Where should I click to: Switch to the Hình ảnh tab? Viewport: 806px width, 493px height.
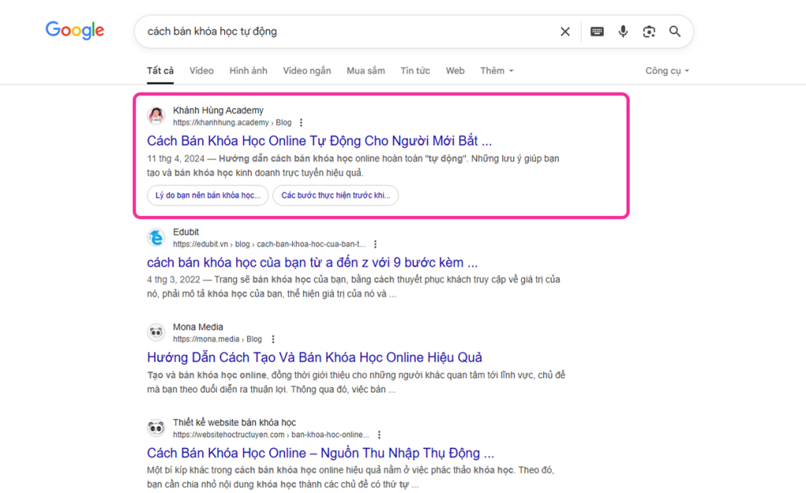pyautogui.click(x=248, y=71)
